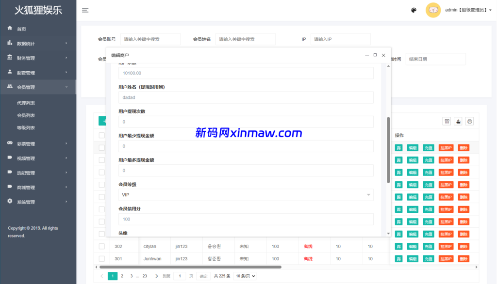Click the small green button left of 编辑 in row 302

[x=399, y=246]
